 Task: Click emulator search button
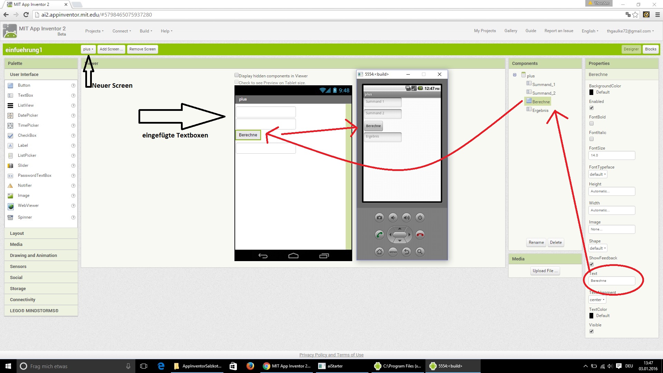[420, 252]
